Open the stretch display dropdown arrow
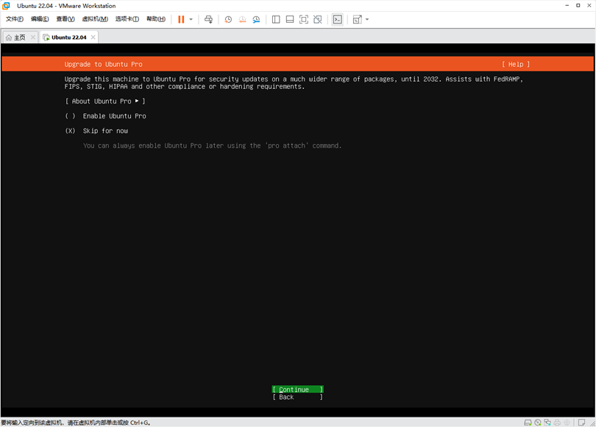Image resolution: width=596 pixels, height=427 pixels. [x=367, y=19]
